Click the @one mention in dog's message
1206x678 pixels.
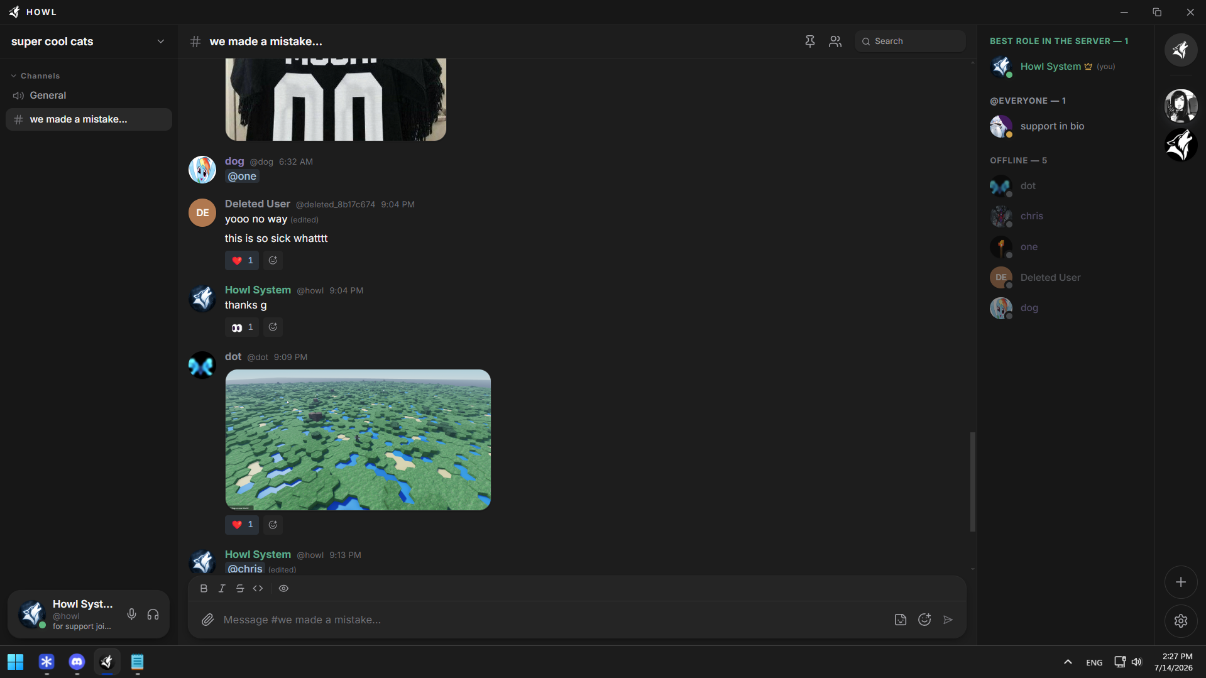click(x=242, y=177)
